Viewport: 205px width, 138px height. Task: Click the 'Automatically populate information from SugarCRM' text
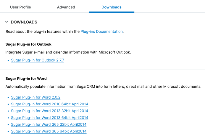[103, 87]
